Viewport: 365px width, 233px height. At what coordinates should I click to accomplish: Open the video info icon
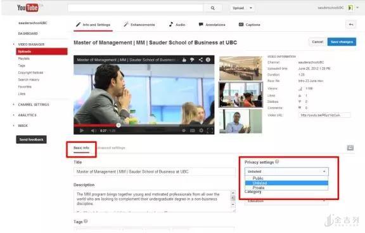tap(208, 60)
